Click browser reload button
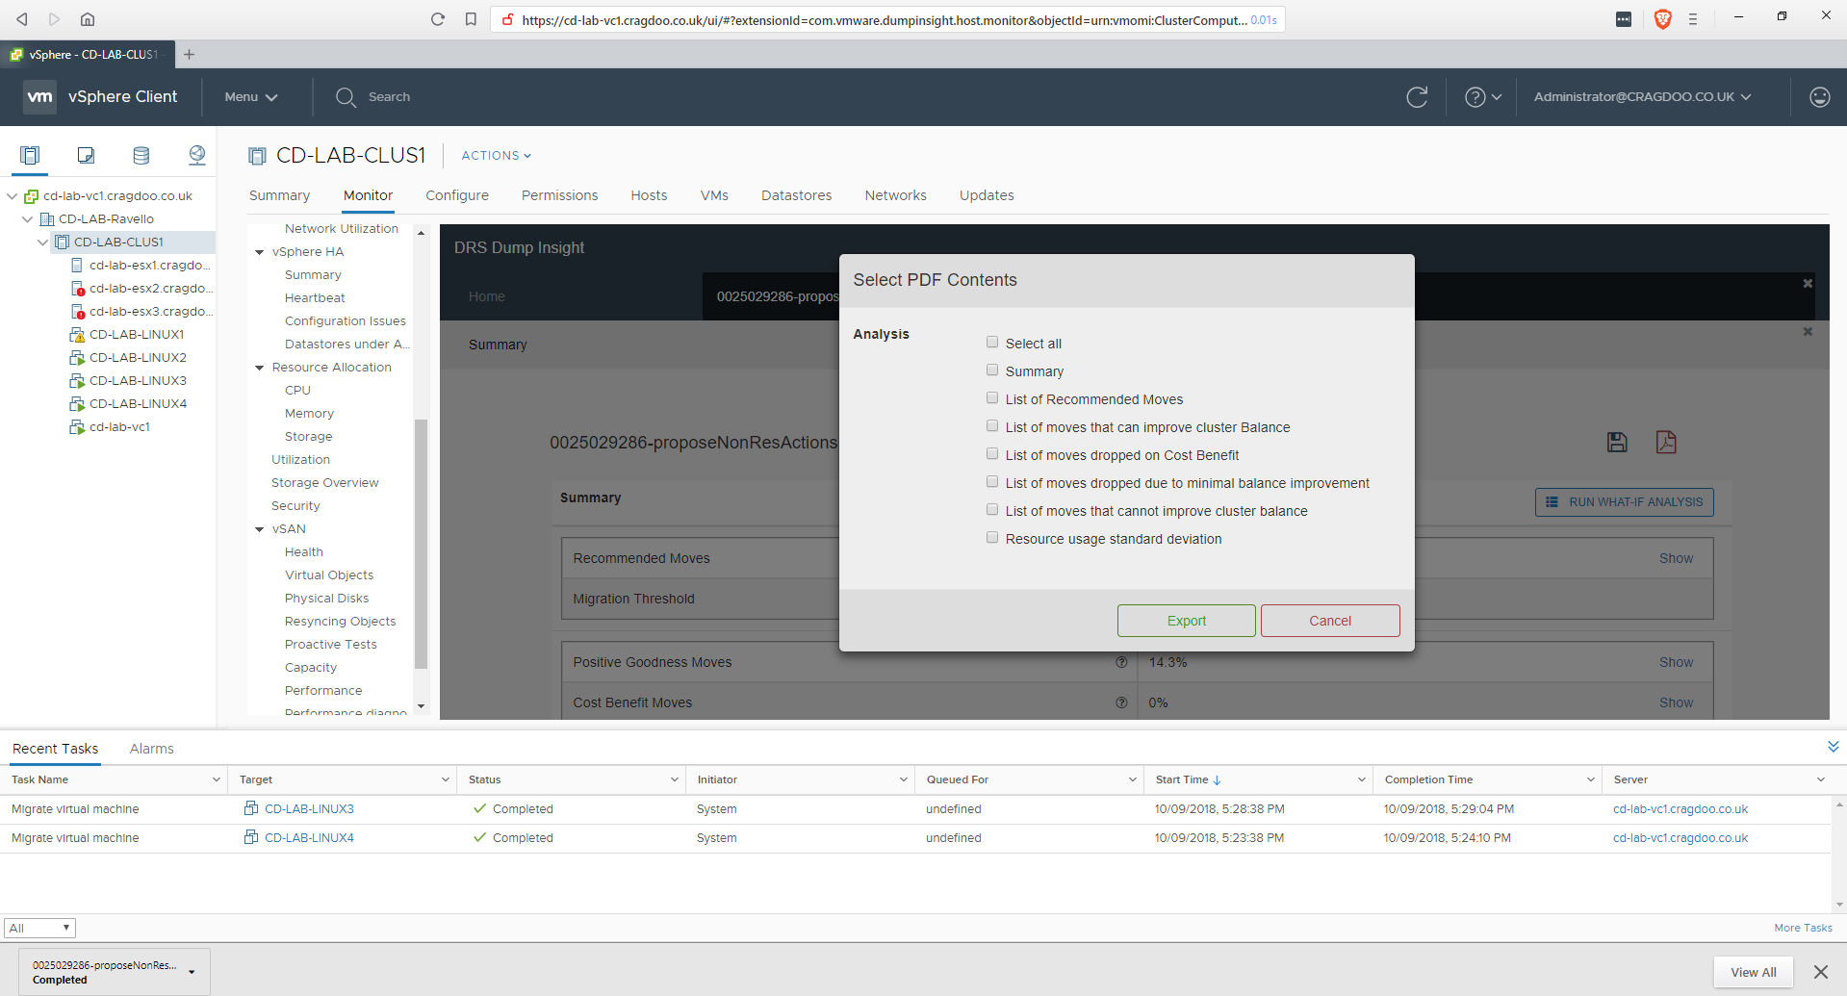Image resolution: width=1847 pixels, height=996 pixels. click(438, 19)
